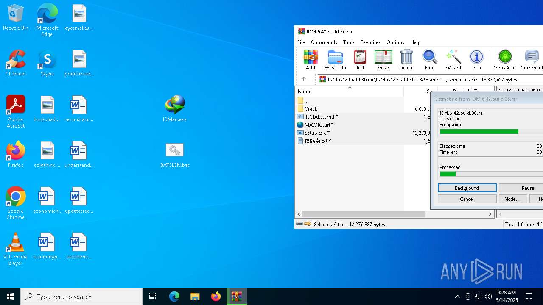Screen dimensions: 543x305
Task: Open File Explorer from taskbar
Action: tap(195, 297)
